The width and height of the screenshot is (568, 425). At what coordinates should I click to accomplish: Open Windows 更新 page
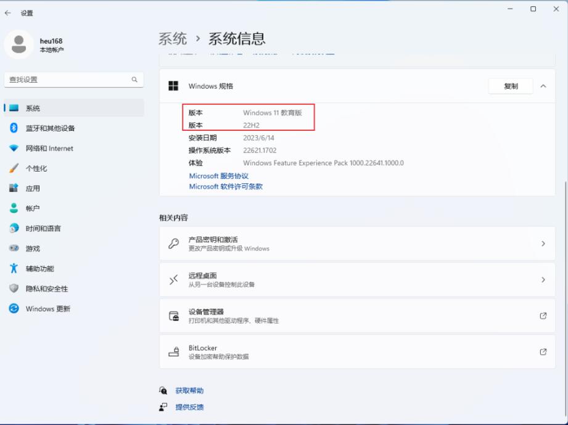[74, 308]
